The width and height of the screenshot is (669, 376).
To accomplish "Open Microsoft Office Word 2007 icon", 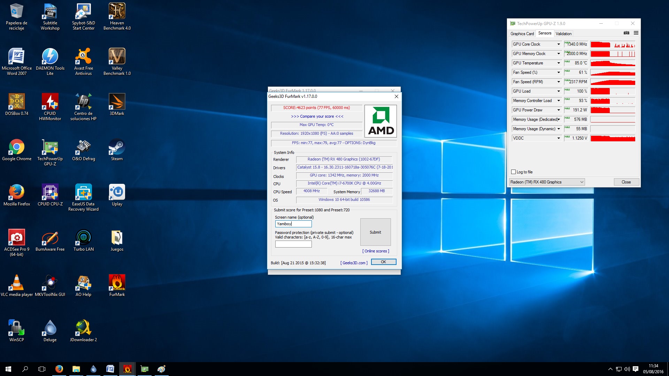I will 16,62.
